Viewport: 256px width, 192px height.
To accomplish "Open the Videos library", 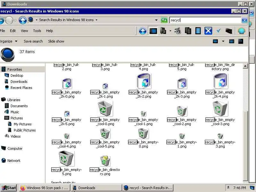I will (x=15, y=136).
